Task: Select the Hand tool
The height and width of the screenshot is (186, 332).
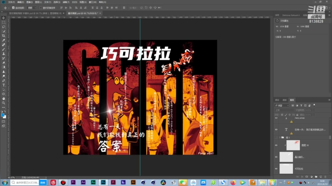Action: [4, 99]
